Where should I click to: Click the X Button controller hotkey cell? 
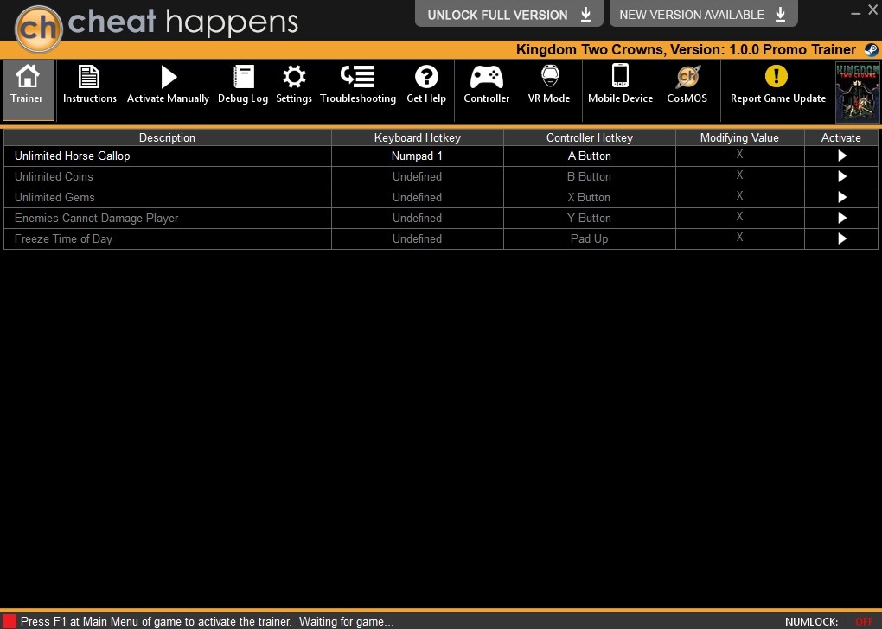[x=590, y=197]
